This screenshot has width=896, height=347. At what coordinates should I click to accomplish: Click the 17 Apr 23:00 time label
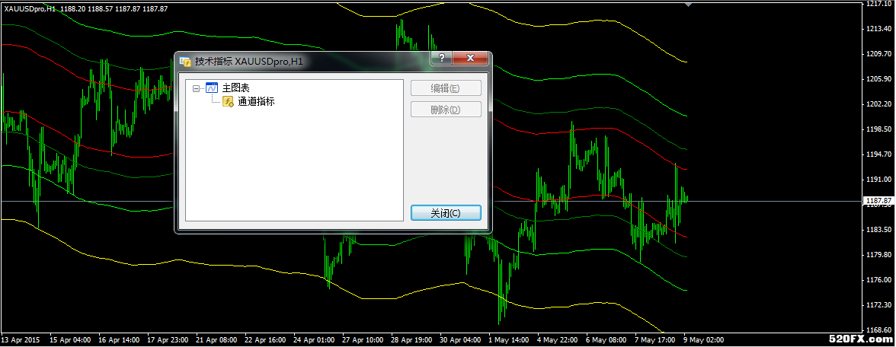pyautogui.click(x=168, y=340)
